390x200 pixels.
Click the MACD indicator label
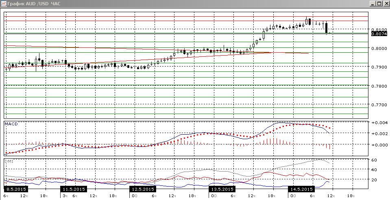coord(11,124)
